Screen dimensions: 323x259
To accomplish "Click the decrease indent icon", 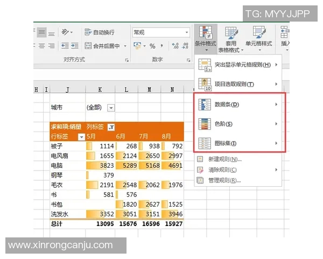I will [65, 45].
